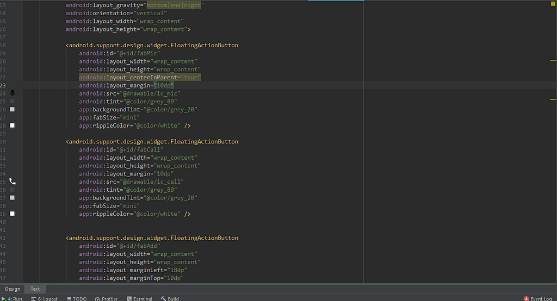Open the 4: Run tool window
The height and width of the screenshot is (301, 557).
[12, 298]
